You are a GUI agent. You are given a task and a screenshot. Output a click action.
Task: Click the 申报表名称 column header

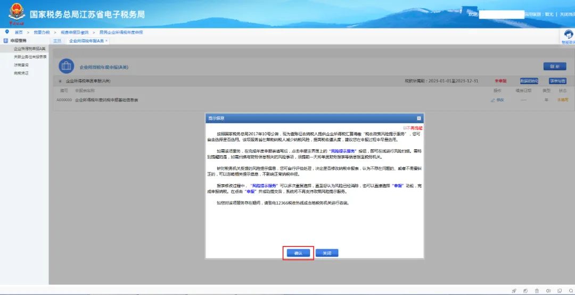85,91
